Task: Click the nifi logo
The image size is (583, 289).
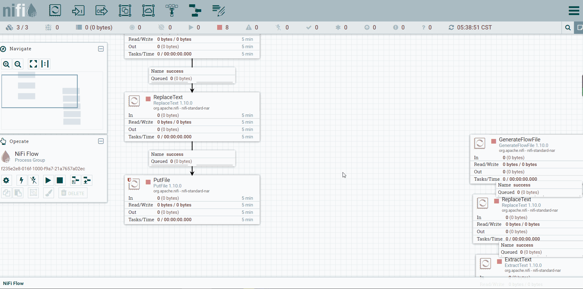Action: (x=20, y=10)
